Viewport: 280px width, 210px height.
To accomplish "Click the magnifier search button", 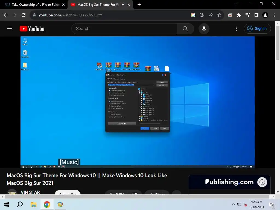I will (185, 28).
